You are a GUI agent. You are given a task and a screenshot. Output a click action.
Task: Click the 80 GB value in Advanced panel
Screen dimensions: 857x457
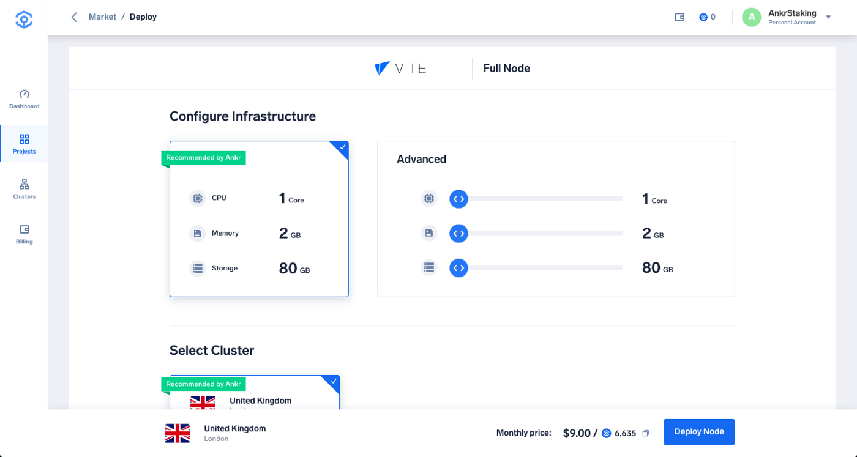[657, 268]
